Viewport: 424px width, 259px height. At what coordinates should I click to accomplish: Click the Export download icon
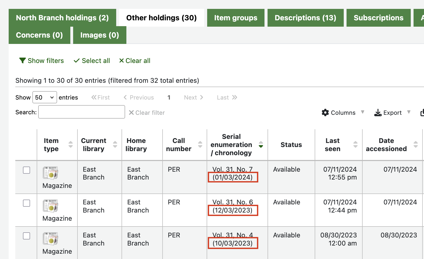(378, 112)
